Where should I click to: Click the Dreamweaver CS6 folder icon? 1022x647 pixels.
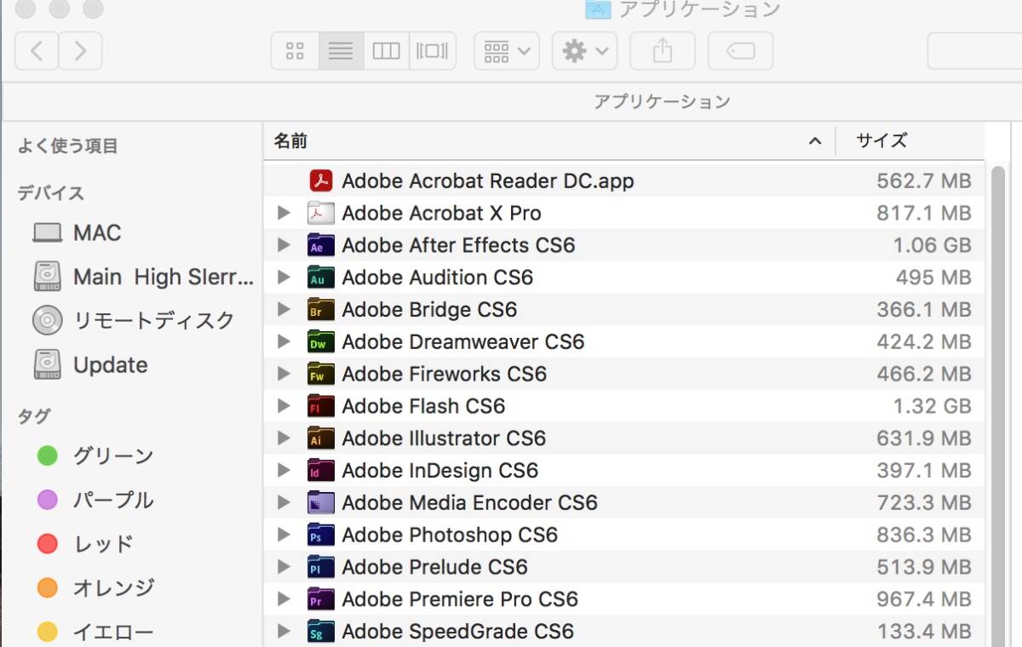click(320, 342)
